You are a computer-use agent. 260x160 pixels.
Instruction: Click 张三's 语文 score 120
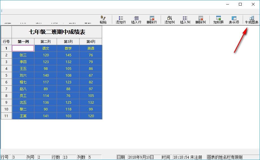[46, 55]
